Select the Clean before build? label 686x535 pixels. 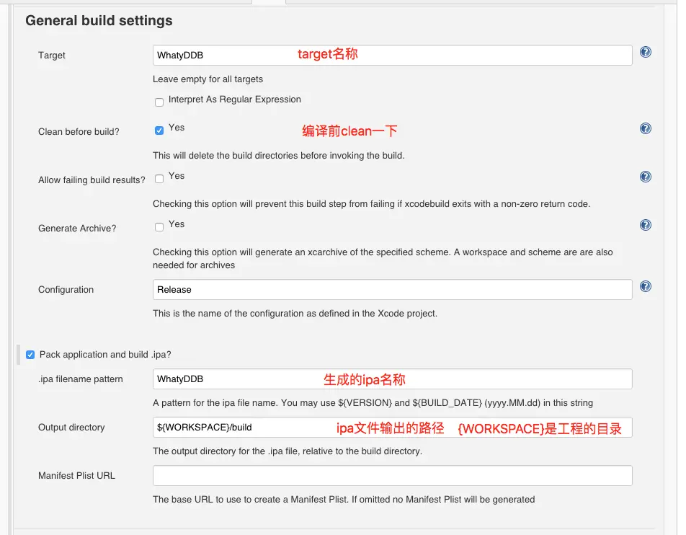pyautogui.click(x=79, y=132)
